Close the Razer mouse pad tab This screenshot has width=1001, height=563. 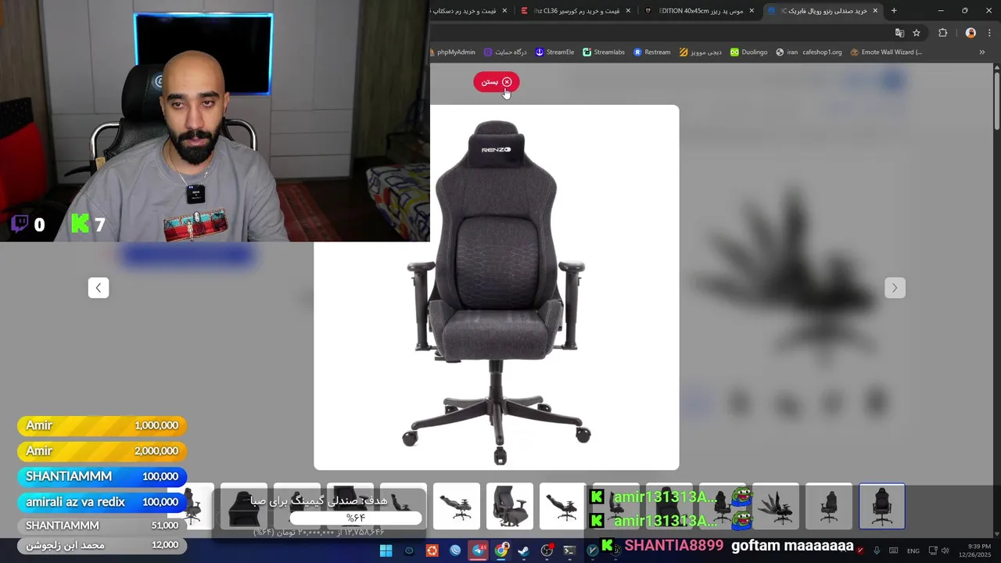(x=752, y=11)
